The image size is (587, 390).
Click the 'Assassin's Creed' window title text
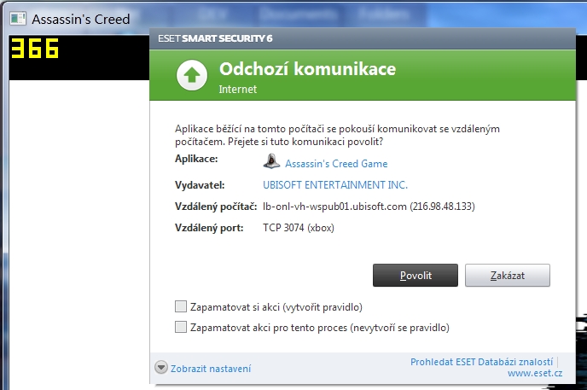[x=81, y=19]
